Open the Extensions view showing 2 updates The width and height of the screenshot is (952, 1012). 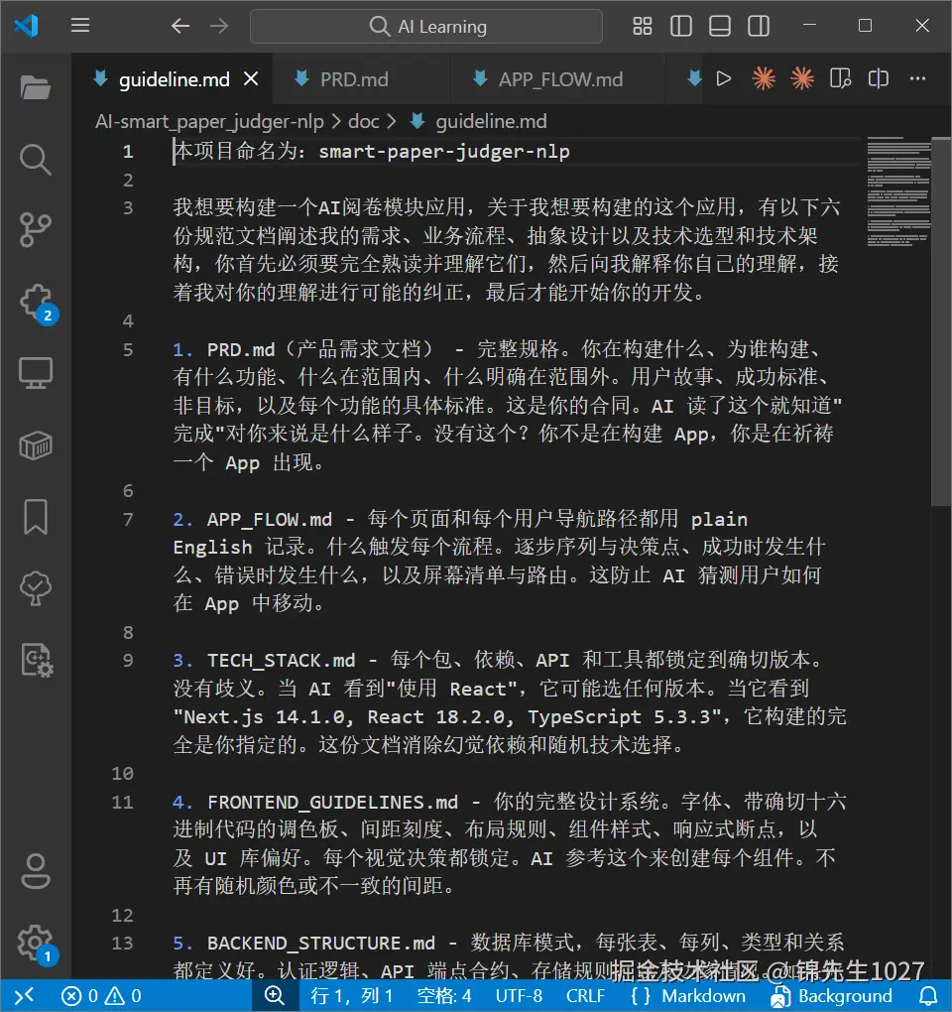[36, 299]
